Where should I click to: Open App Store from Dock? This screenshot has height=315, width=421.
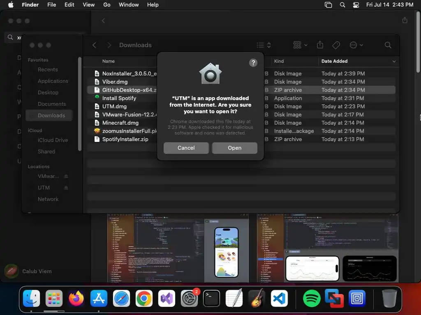(99, 299)
